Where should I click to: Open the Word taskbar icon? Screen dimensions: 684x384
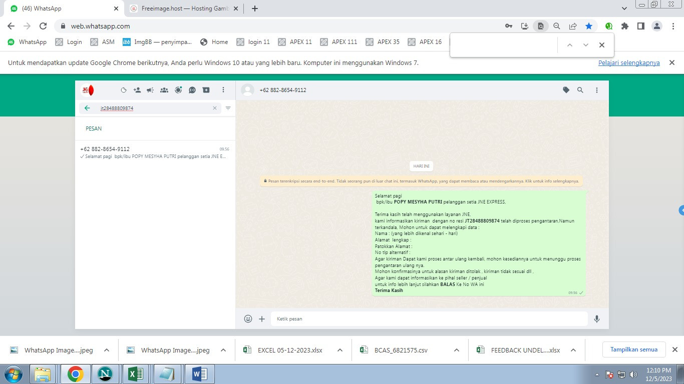199,374
